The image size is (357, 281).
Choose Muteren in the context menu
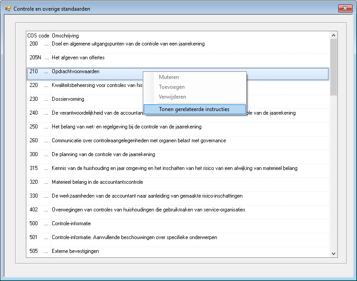[x=195, y=77]
